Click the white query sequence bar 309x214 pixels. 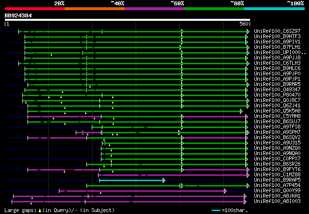click(127, 20)
